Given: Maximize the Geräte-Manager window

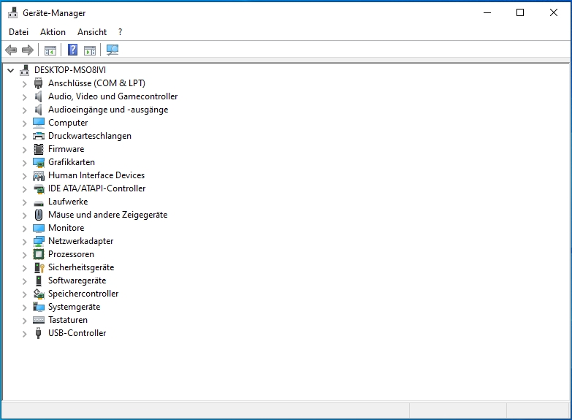Looking at the screenshot, I should click(520, 12).
